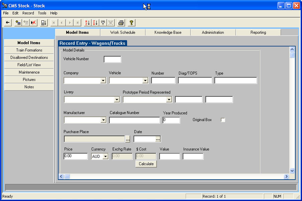Viewport: 302px width, 201px height.
Task: Click Purchase Place browse ellipsis button
Action: click(x=127, y=139)
